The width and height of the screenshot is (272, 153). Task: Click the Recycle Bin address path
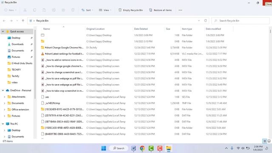point(42,21)
